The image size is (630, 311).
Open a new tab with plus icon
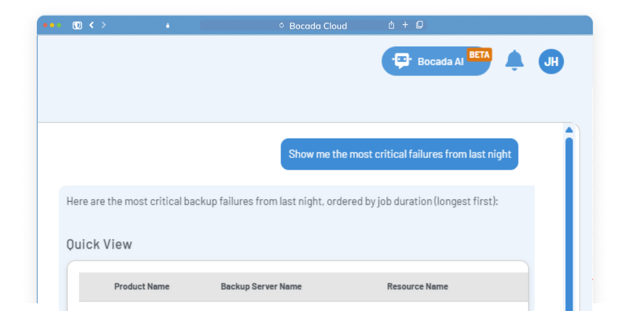(405, 25)
